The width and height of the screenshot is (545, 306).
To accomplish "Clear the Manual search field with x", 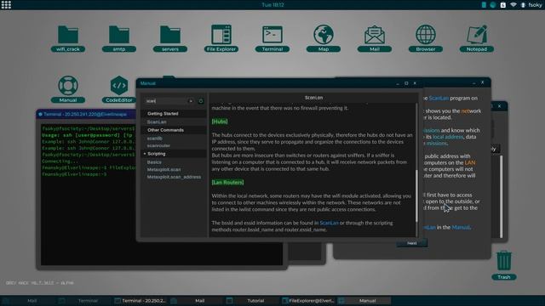I will point(191,101).
